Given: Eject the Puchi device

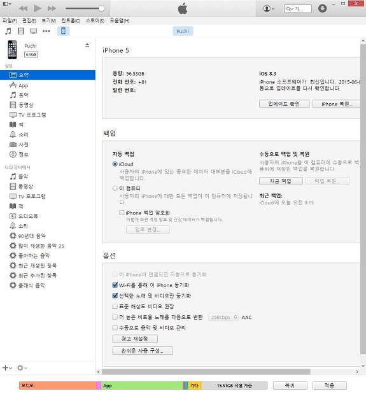Looking at the screenshot, I should coord(87,45).
